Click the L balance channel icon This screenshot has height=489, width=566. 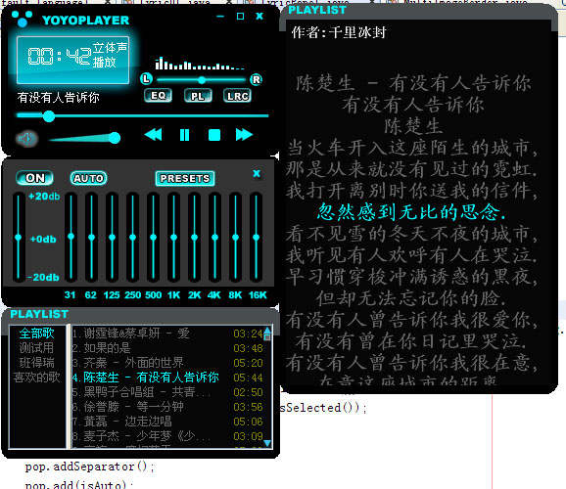point(146,79)
